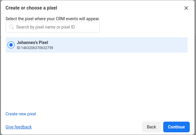Image resolution: width=196 pixels, height=135 pixels.
Task: Close the Create or choose a pixel dialog
Action: 186,8
